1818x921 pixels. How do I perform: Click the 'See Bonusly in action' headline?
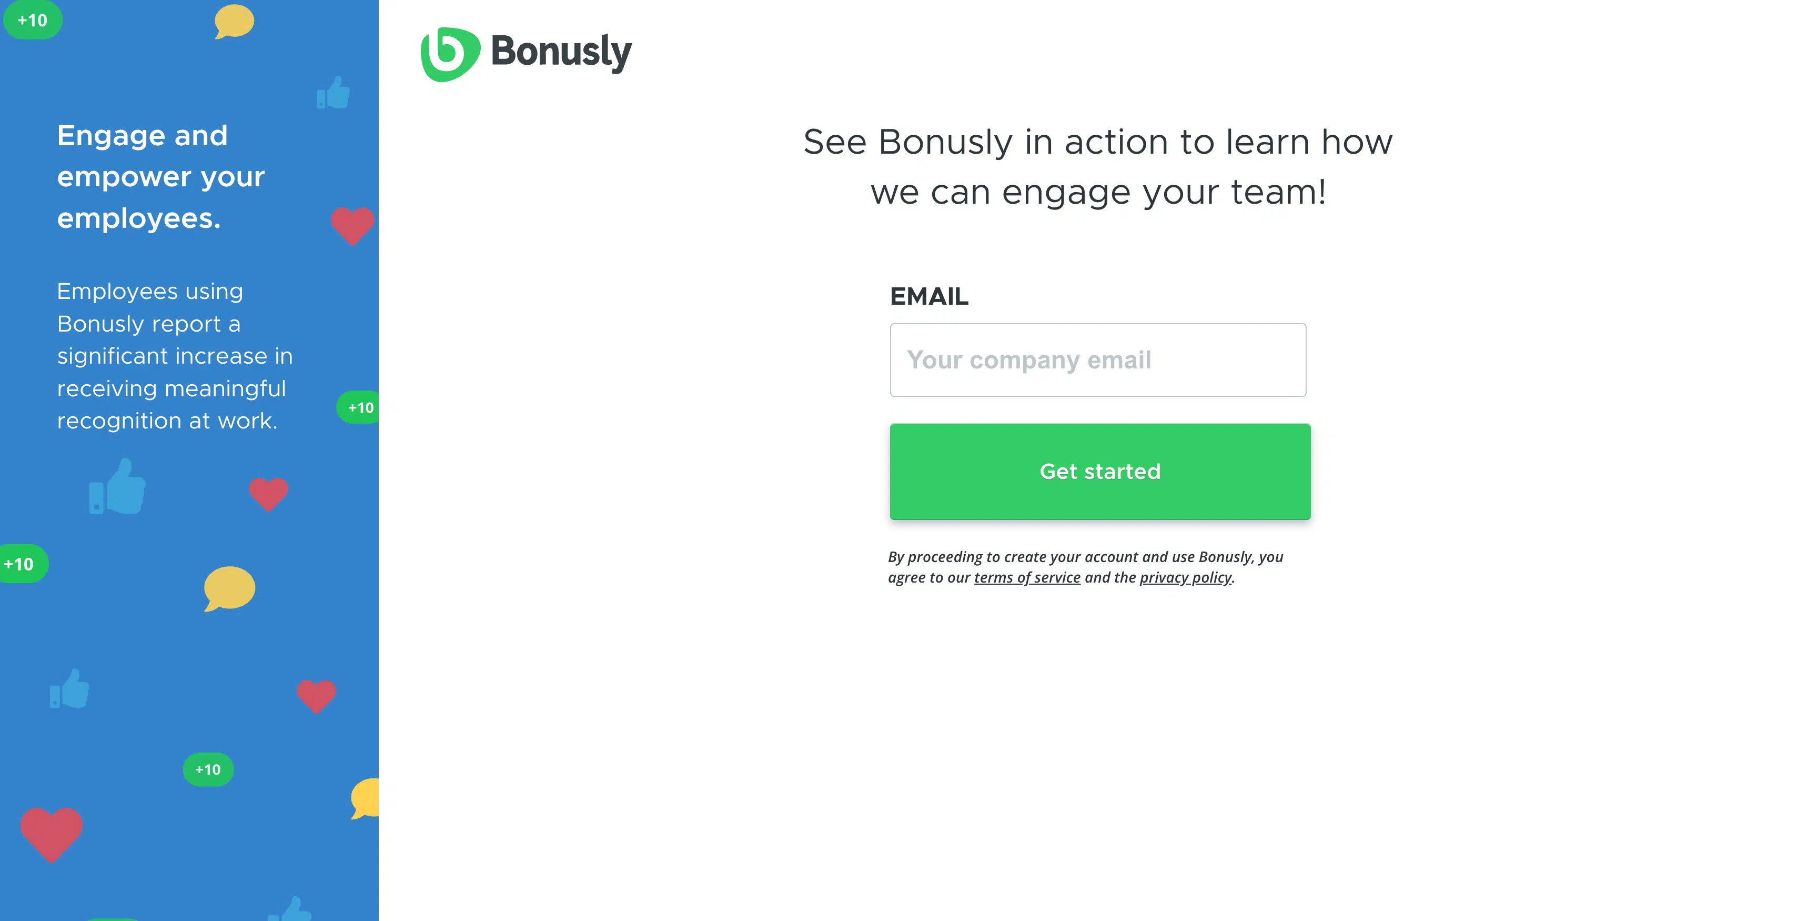pyautogui.click(x=1097, y=167)
